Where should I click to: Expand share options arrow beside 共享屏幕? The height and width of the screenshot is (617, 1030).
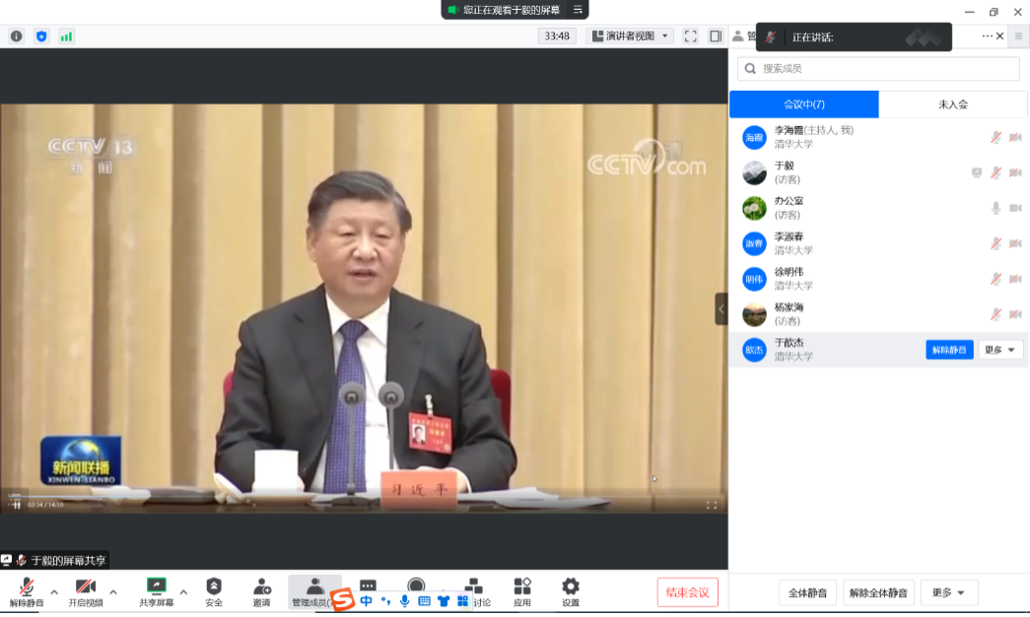point(183,592)
